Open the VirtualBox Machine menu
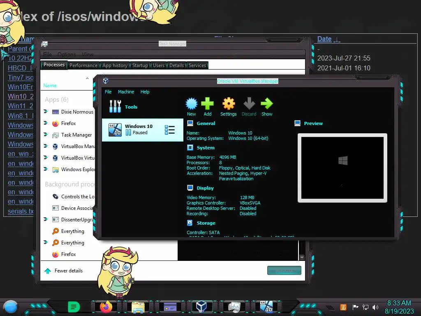 click(126, 92)
